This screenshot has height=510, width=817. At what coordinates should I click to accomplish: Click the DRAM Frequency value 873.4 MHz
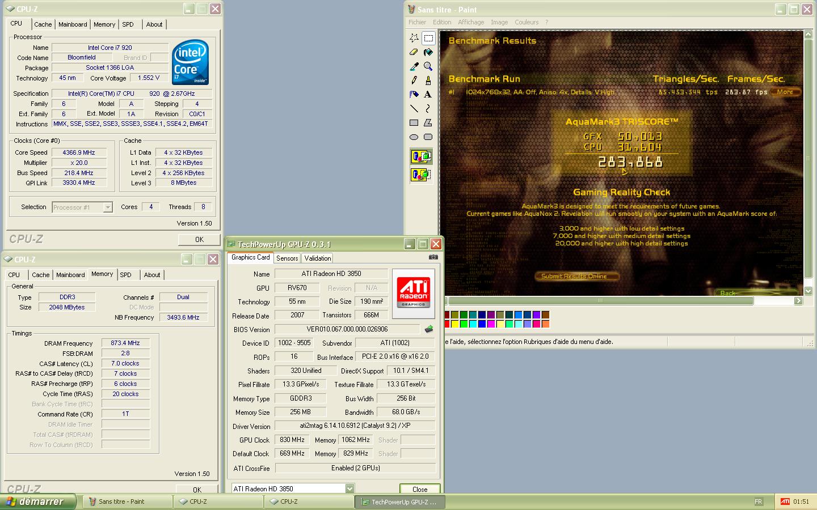point(125,343)
